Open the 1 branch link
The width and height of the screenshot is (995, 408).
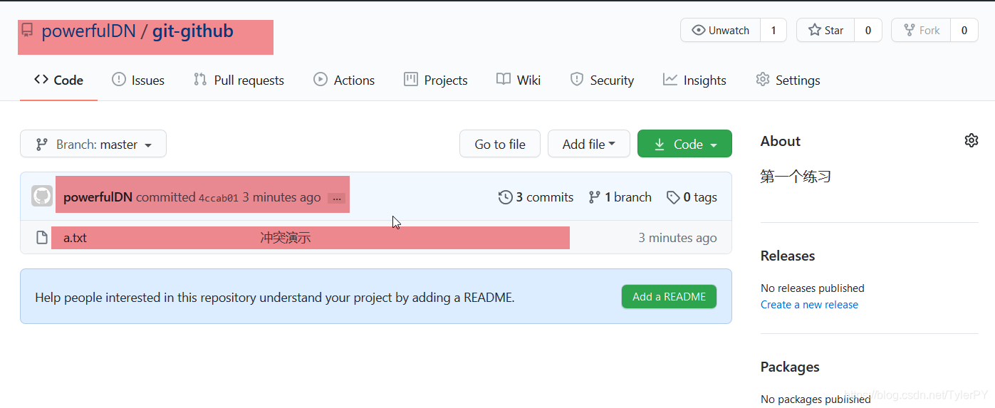[x=620, y=197]
